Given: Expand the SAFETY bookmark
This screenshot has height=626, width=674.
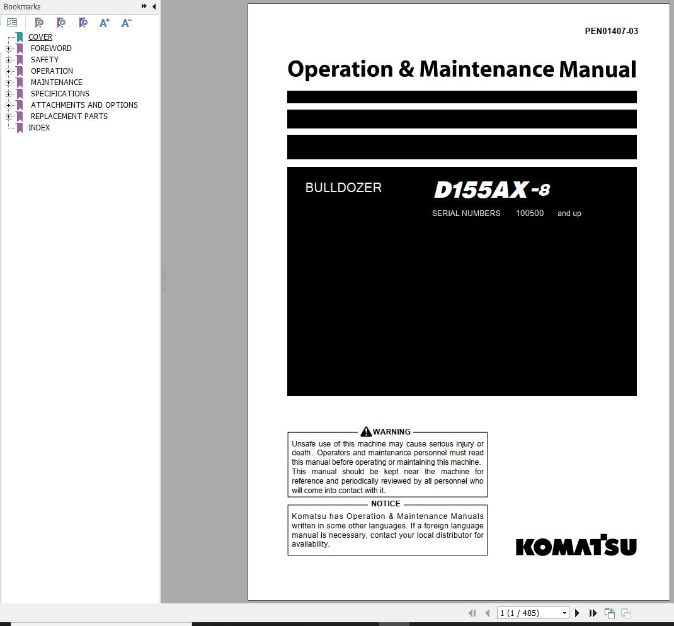Looking at the screenshot, I should tap(7, 59).
